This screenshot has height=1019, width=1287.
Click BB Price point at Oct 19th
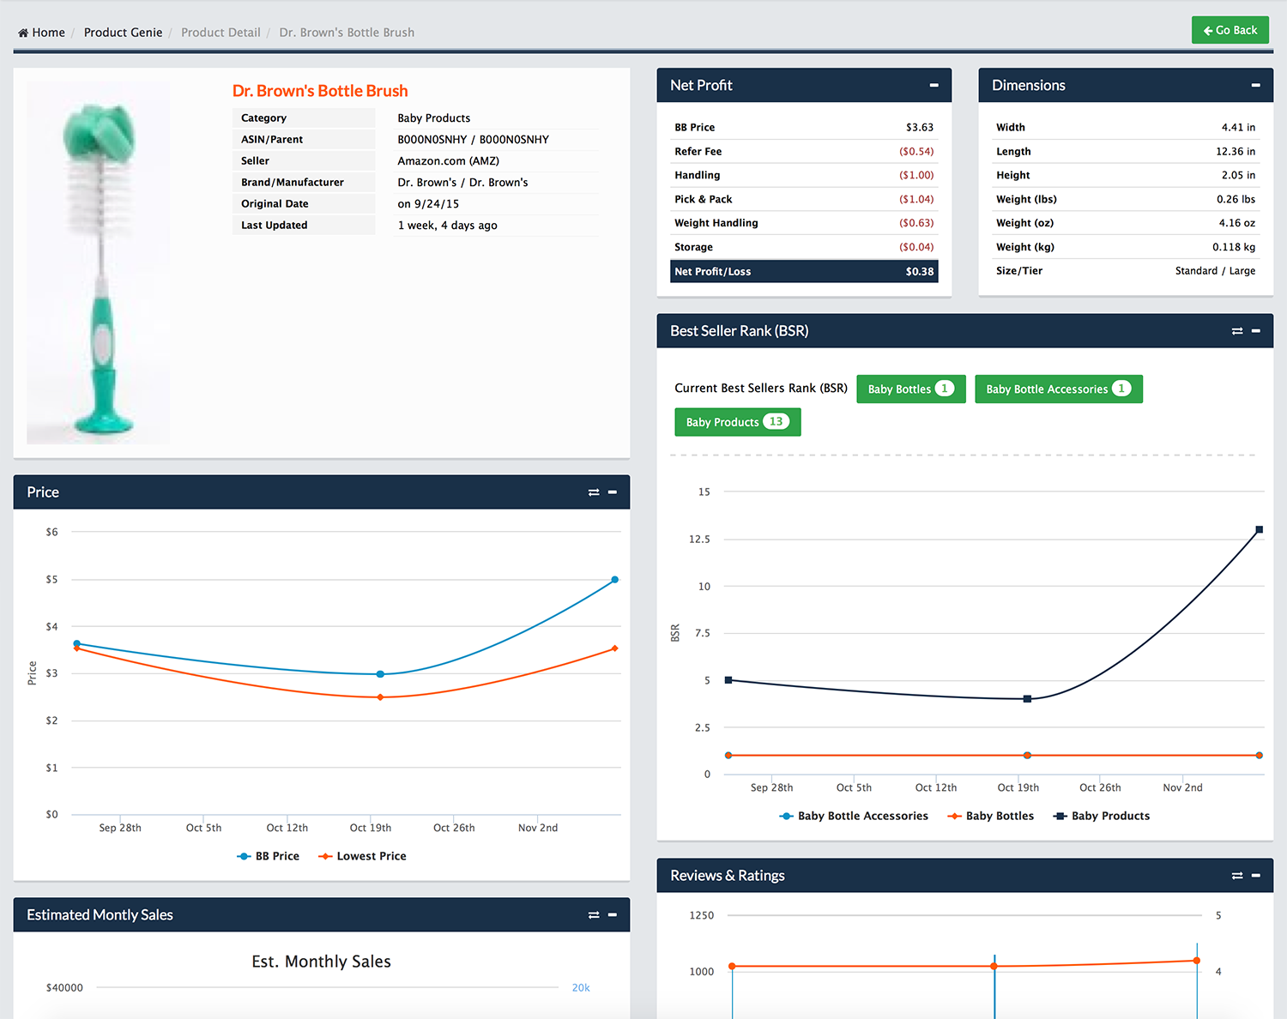[381, 674]
